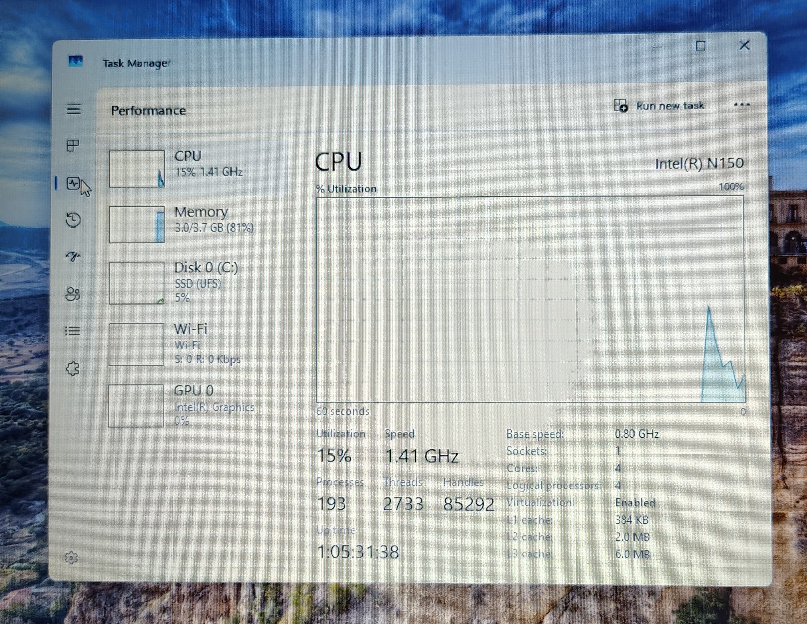Click the CPU mini graph thumbnail
The image size is (807, 624).
(x=137, y=169)
